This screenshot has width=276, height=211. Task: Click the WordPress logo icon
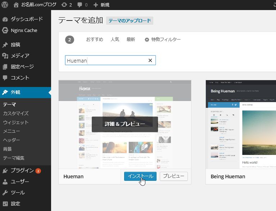[5, 5]
